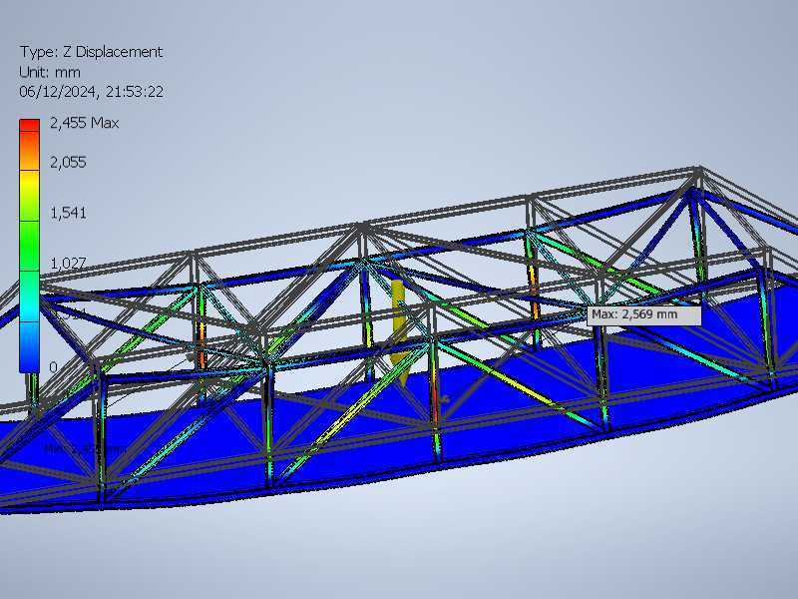This screenshot has width=798, height=599.
Task: Click the "1,027" legend value
Action: (68, 264)
